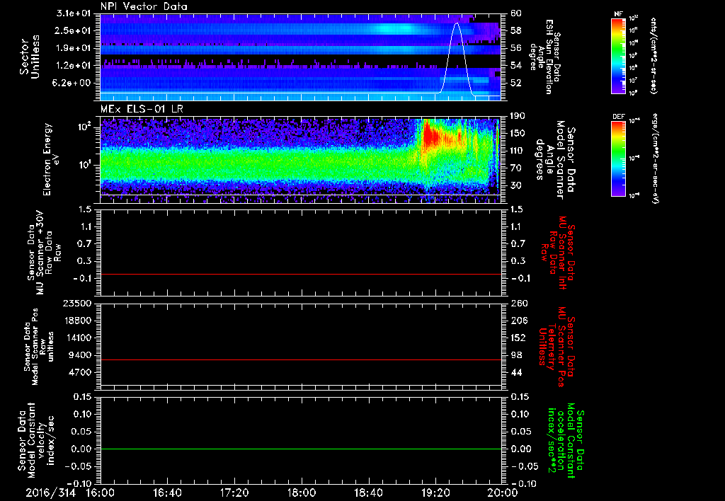Image resolution: width=725 pixels, height=501 pixels.
Task: Click the 260 telemetry axis tick
Action: pyautogui.click(x=518, y=303)
